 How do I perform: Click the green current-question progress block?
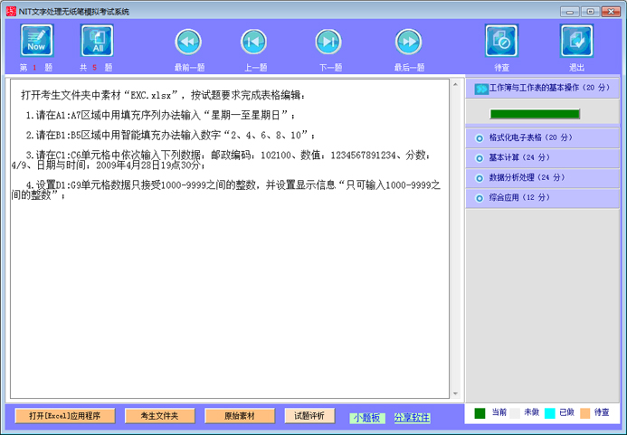coord(535,114)
